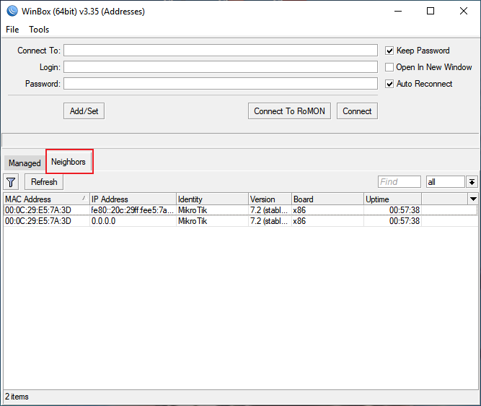The image size is (481, 406).
Task: Click the 0.0.0.0 IP address cell
Action: coord(103,221)
